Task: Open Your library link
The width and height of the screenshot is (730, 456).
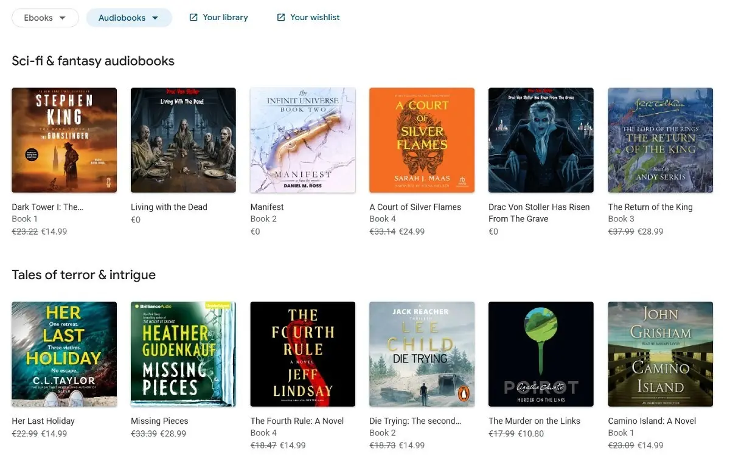Action: [x=225, y=18]
